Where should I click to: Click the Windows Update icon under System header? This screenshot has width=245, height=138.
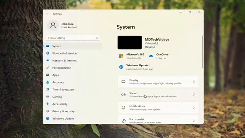pos(121,67)
